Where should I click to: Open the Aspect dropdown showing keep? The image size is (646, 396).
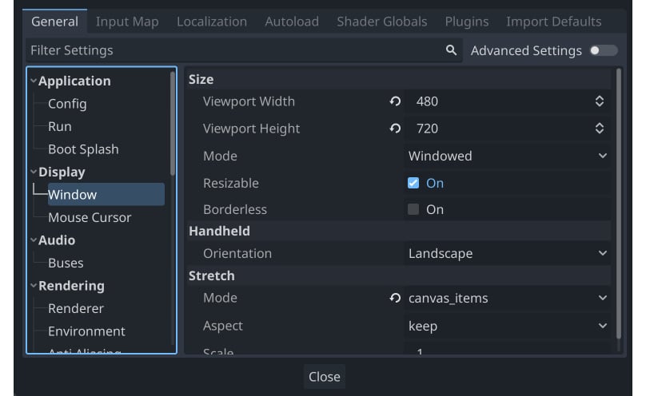click(507, 326)
